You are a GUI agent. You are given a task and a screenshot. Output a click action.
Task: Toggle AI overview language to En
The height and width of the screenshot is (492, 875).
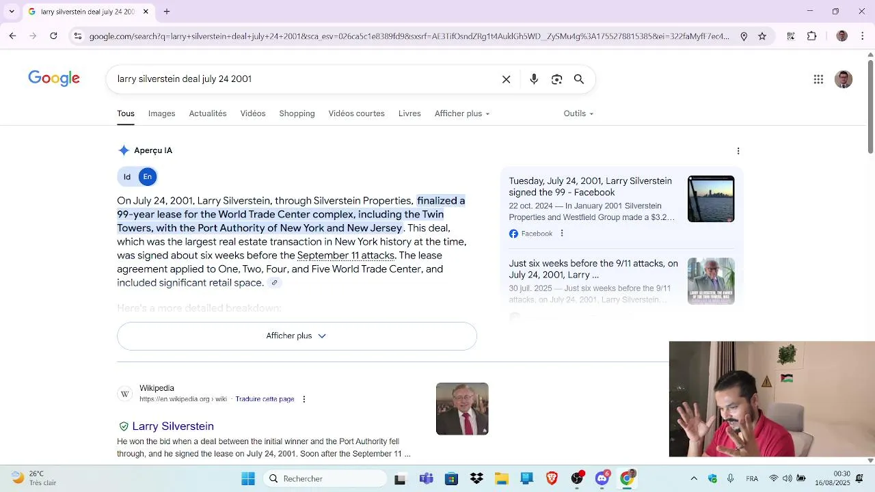pos(147,177)
